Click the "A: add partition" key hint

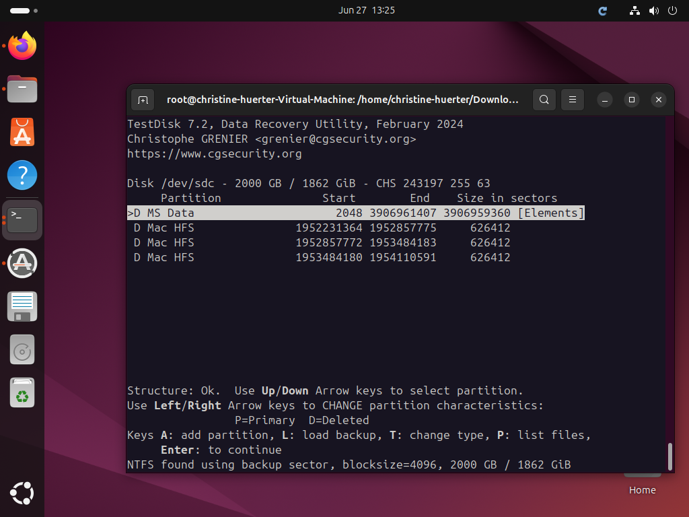coord(217,436)
